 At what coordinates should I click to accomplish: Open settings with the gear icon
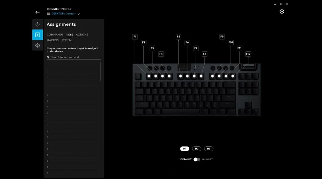[x=282, y=12]
